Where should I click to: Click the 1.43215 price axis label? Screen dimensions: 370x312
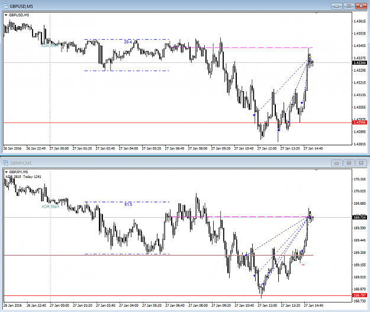(x=359, y=82)
